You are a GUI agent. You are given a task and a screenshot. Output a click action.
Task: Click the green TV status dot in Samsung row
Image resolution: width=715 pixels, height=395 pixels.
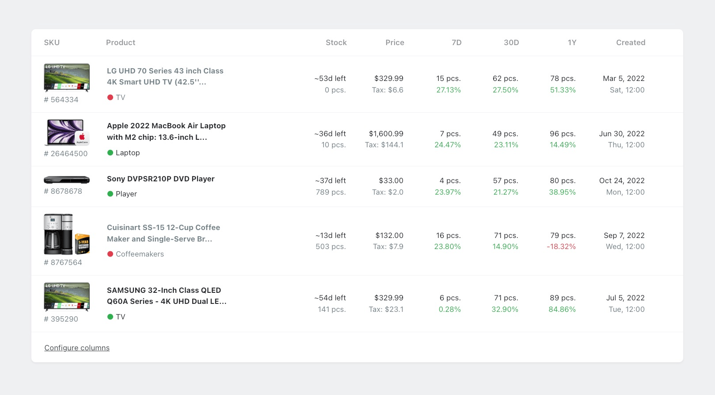pos(110,317)
